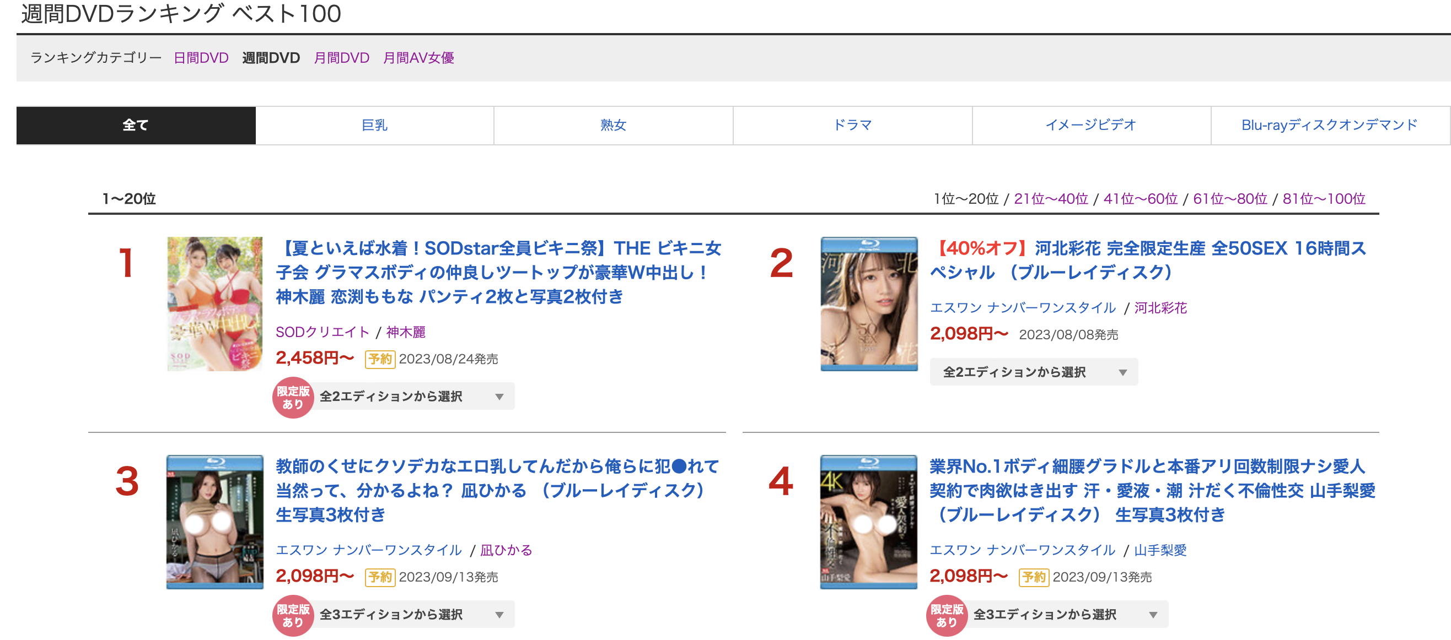Open the 月間DVD ranking
The image size is (1451, 640).
tap(340, 57)
